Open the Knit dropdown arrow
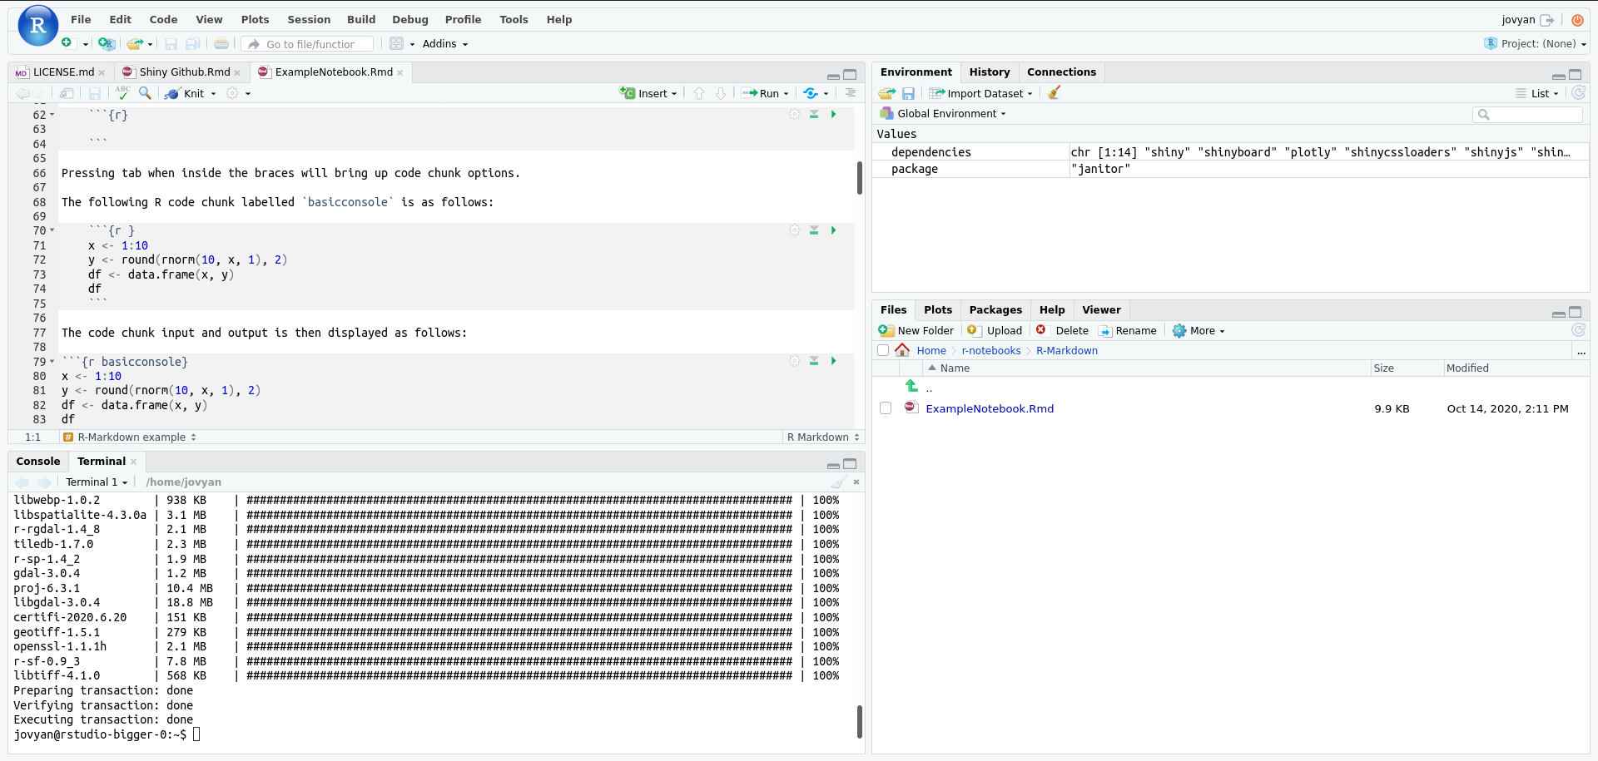The width and height of the screenshot is (1598, 761). 214,93
